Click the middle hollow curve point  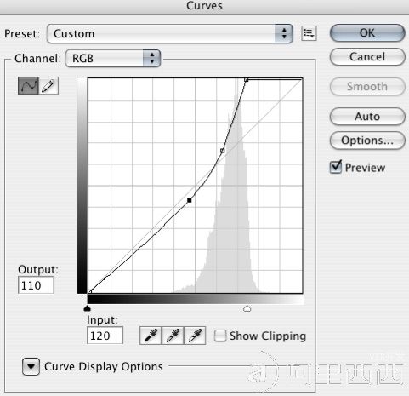223,151
